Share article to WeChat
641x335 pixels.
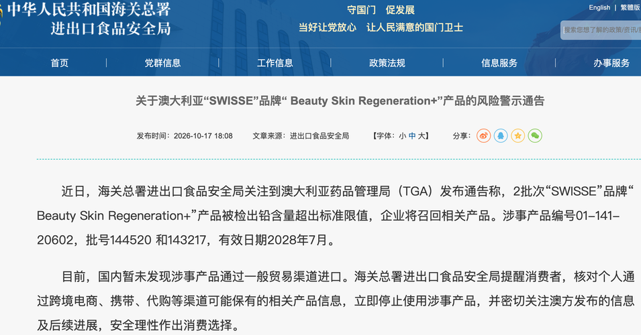pos(535,136)
